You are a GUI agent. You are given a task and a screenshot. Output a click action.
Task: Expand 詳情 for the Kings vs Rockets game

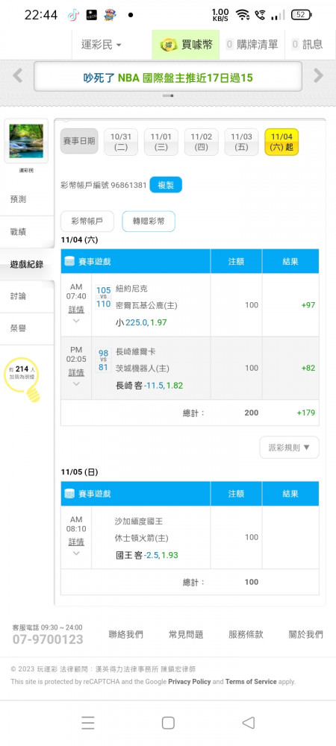pos(76,542)
